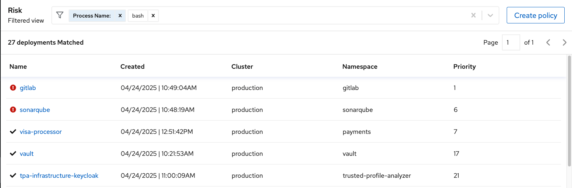Open the gitlab deployment link
The width and height of the screenshot is (572, 188).
(28, 88)
